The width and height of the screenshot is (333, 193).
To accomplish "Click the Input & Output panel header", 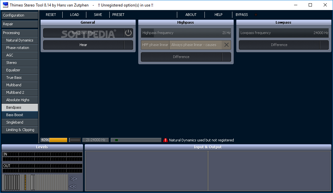I will (208, 147).
